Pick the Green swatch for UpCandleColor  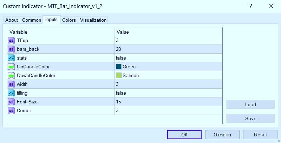(x=119, y=67)
